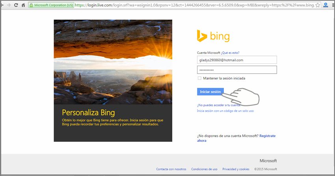The image size is (335, 176).
Task: Open ¿No puedes acceder a tu cuenta? link
Action: [x=219, y=105]
